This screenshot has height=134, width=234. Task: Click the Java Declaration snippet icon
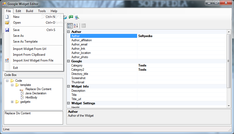point(22,93)
